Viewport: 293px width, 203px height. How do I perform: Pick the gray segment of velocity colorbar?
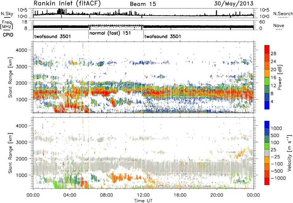(x=267, y=153)
